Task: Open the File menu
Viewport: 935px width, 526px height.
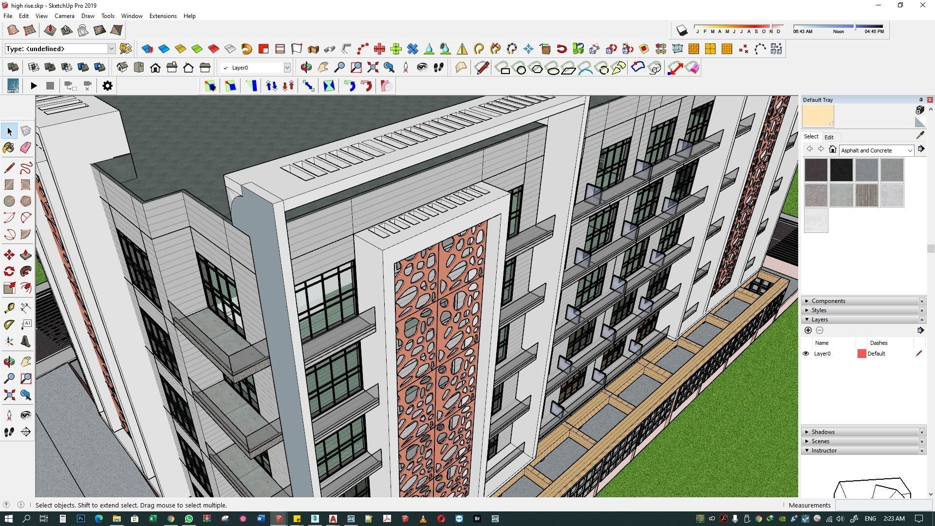Action: (8, 16)
